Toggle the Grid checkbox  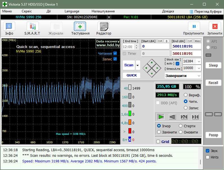click(158, 141)
